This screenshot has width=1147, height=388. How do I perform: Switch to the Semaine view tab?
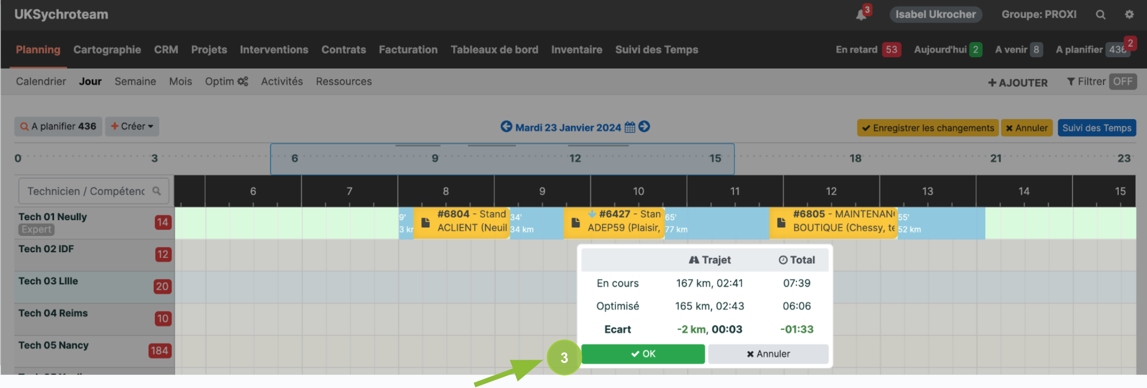tap(135, 81)
